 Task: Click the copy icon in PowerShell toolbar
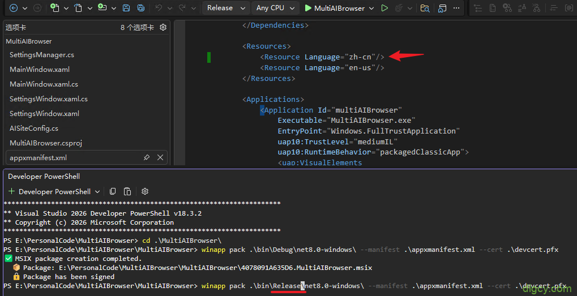coord(113,191)
